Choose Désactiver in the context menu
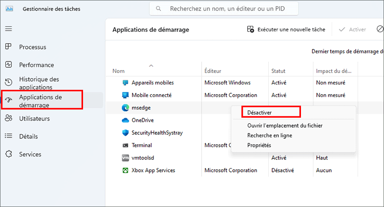Screen dimensions: 384x207 (259, 112)
